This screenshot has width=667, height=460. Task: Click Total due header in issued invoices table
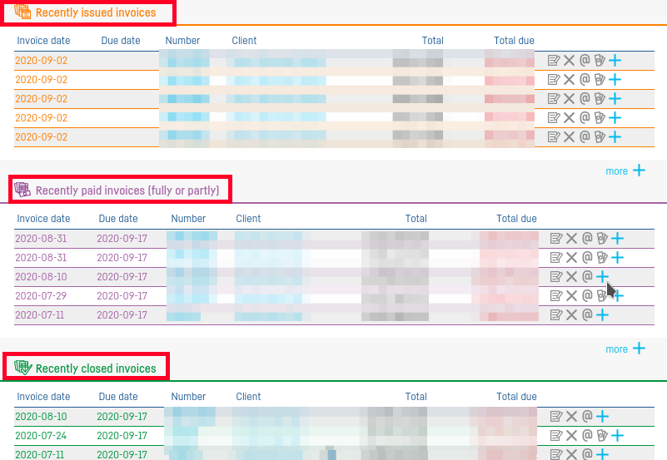pos(514,41)
